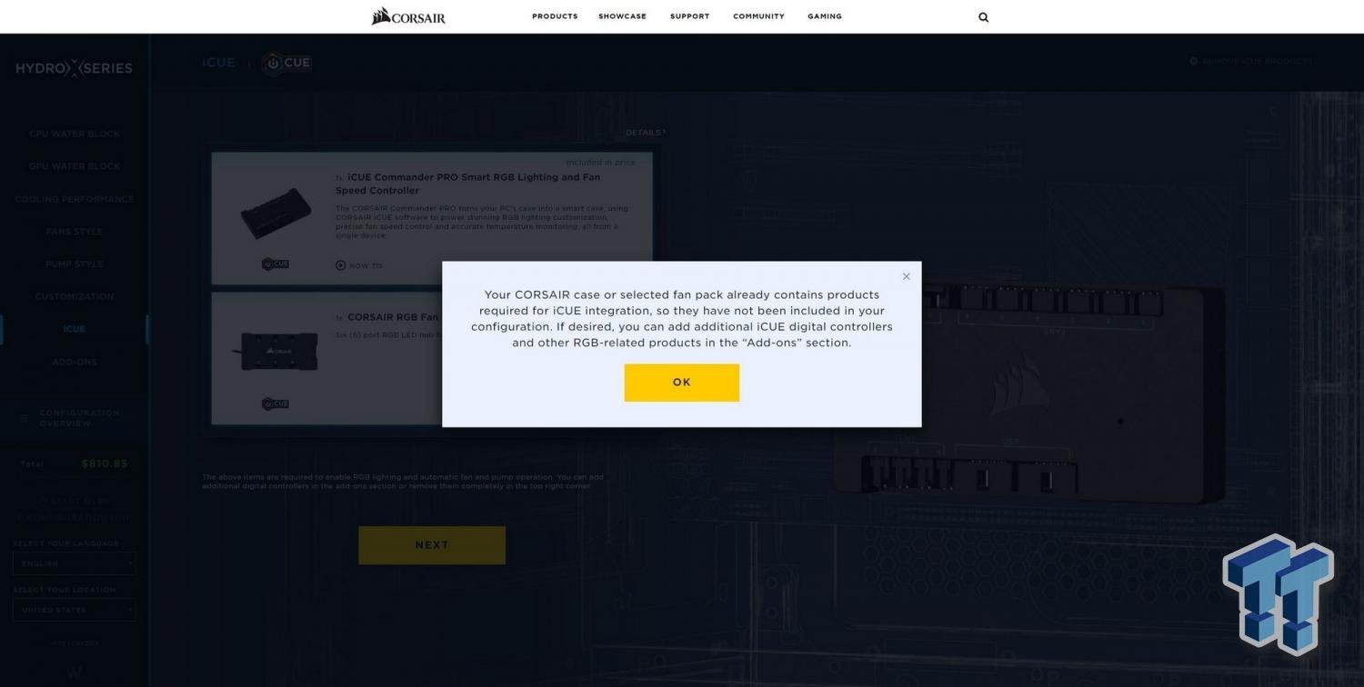Click the How To play icon

(341, 265)
